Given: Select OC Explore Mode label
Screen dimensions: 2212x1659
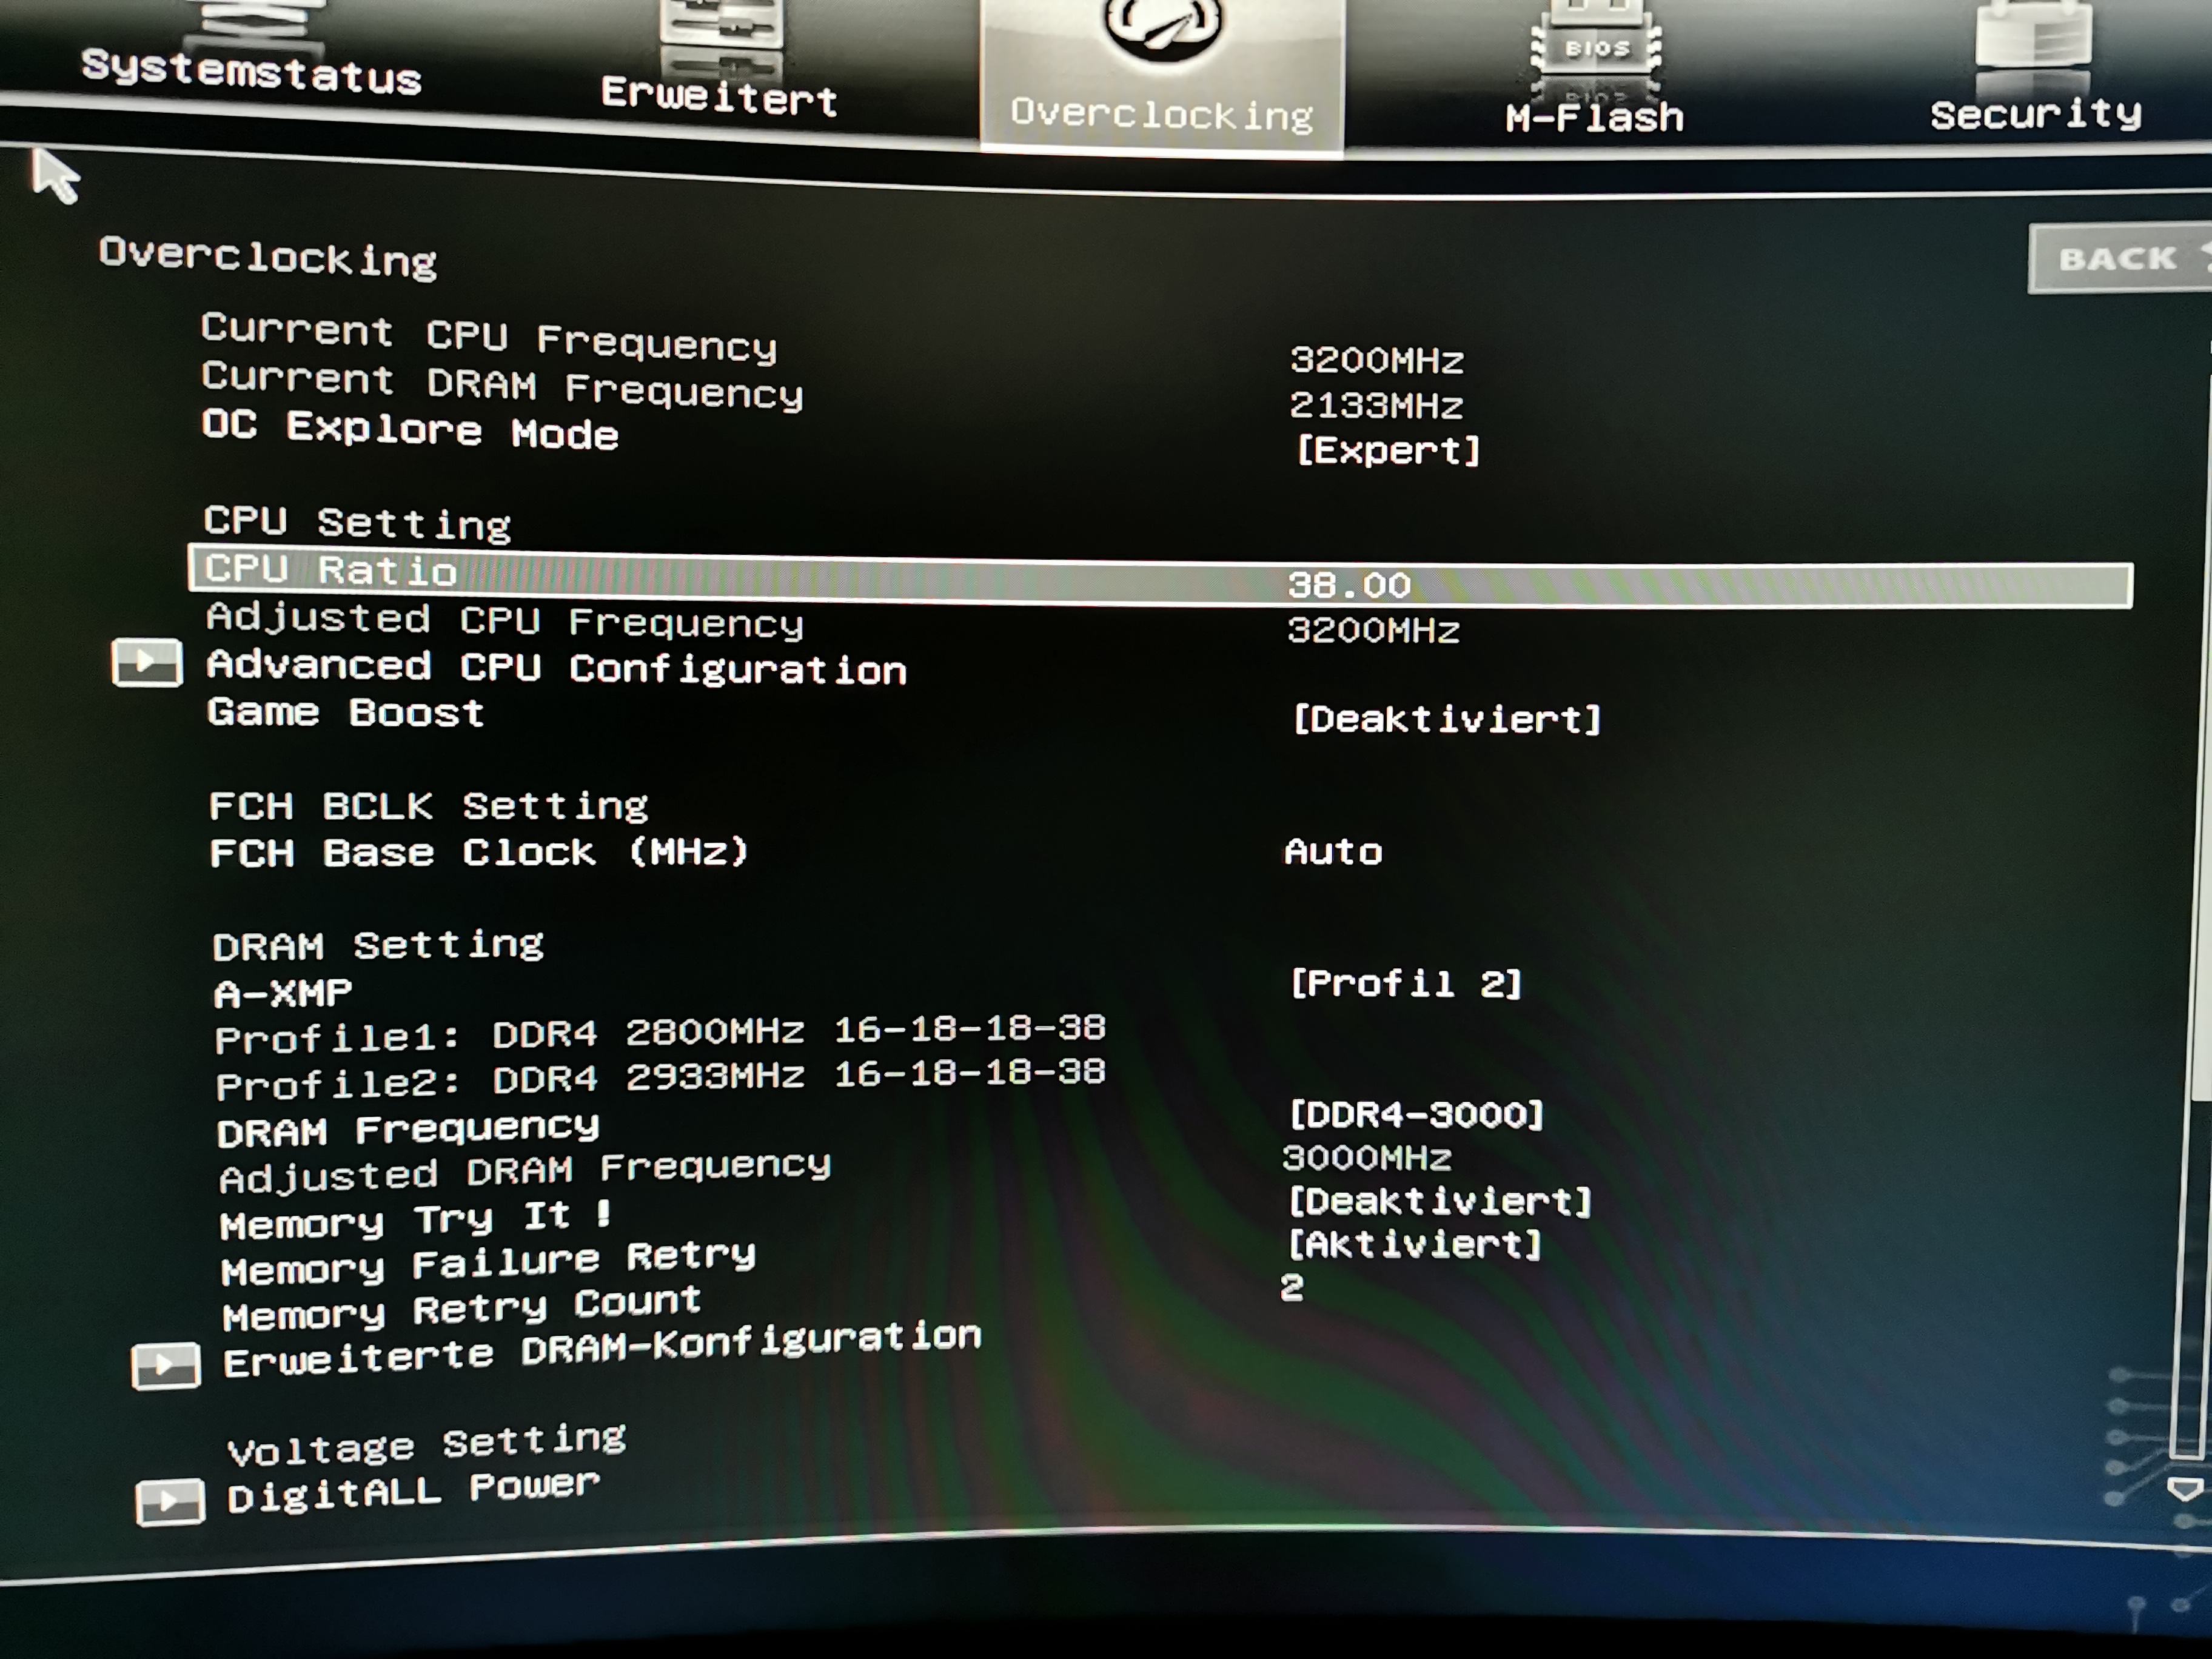Looking at the screenshot, I should click(x=410, y=430).
